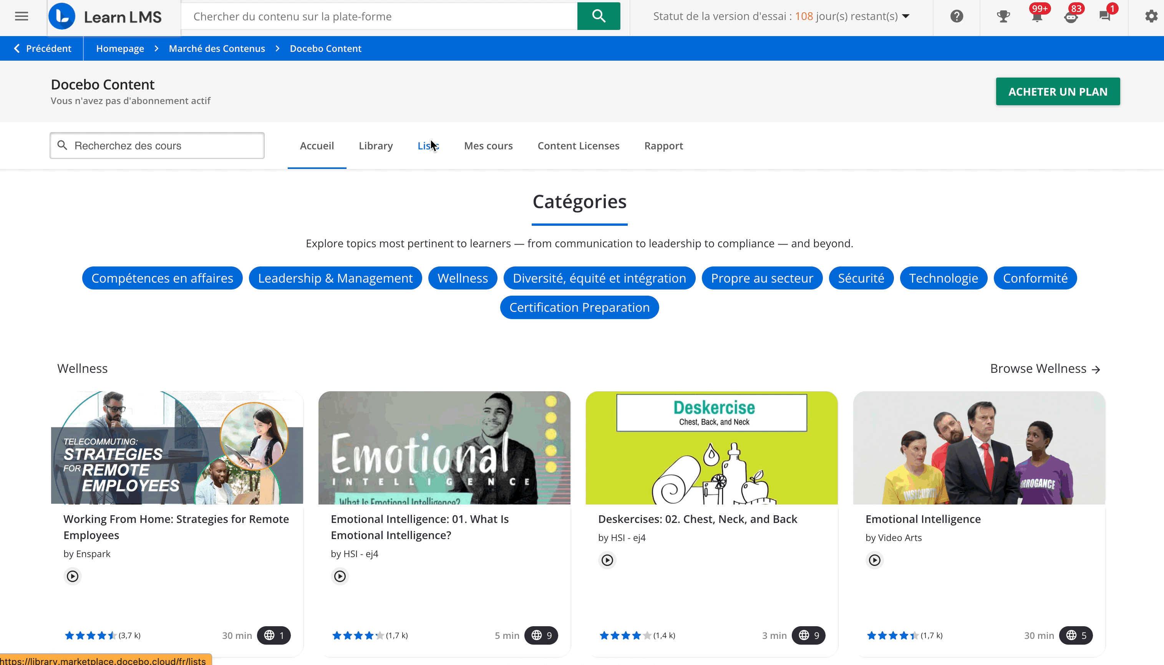
Task: Select Leadership & Management category pill
Action: 335,278
